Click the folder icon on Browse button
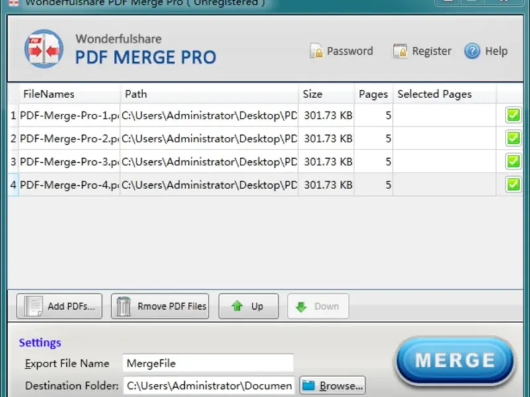 pyautogui.click(x=309, y=385)
